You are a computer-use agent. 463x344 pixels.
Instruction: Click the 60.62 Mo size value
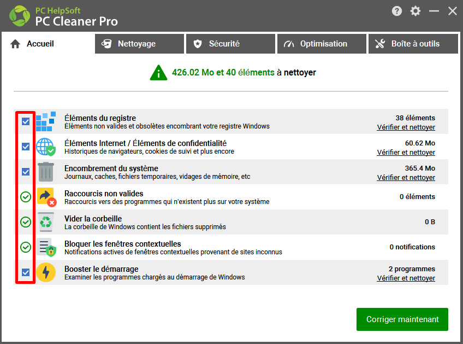pyautogui.click(x=420, y=143)
